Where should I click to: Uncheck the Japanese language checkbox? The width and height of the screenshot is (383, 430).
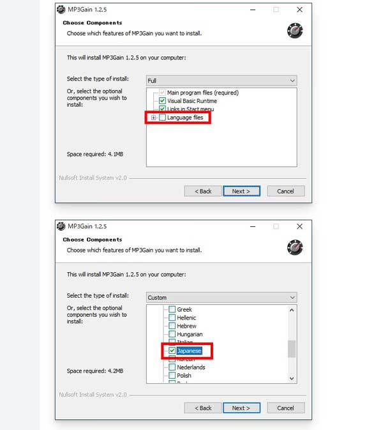pos(172,351)
